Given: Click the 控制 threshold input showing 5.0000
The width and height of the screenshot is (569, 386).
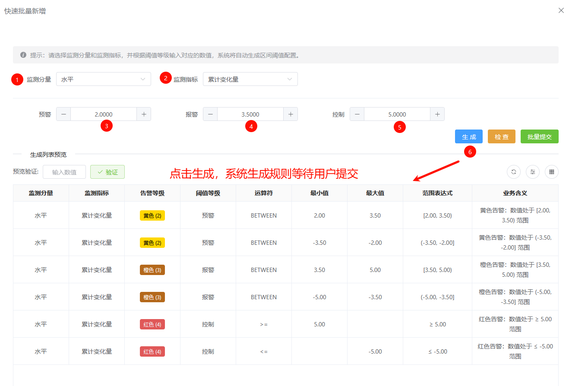Looking at the screenshot, I should pos(397,114).
